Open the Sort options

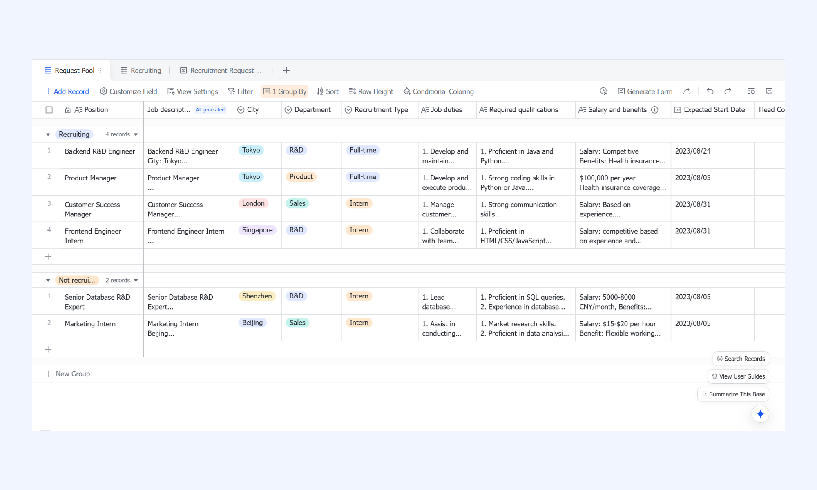click(328, 91)
